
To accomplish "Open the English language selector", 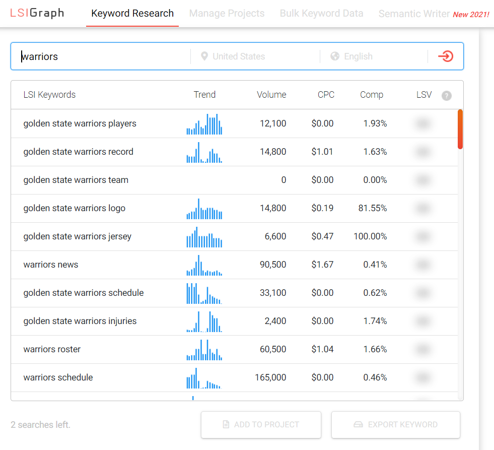I will (x=374, y=56).
